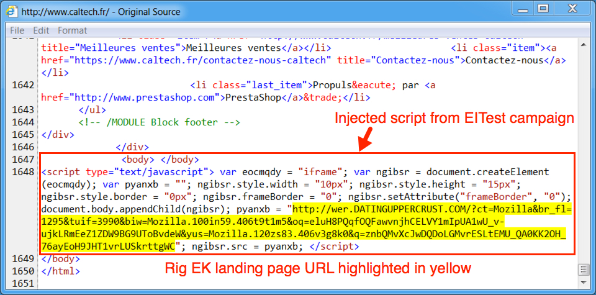
Task: Click the closing </html> tag
Action: click(x=61, y=271)
